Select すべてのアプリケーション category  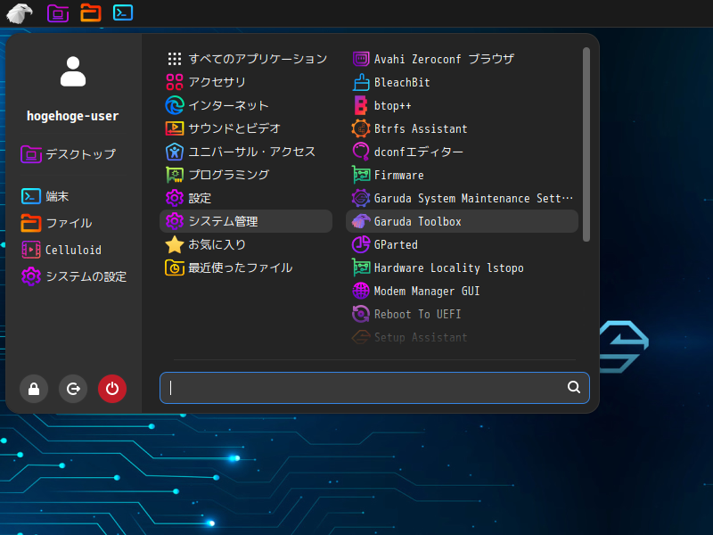[246, 59]
